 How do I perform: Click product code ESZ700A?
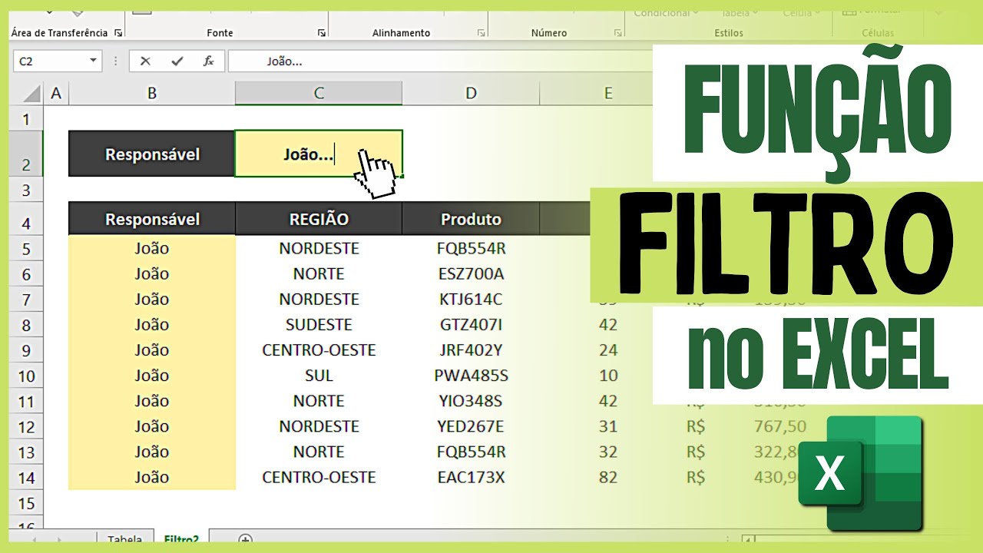pyautogui.click(x=471, y=273)
